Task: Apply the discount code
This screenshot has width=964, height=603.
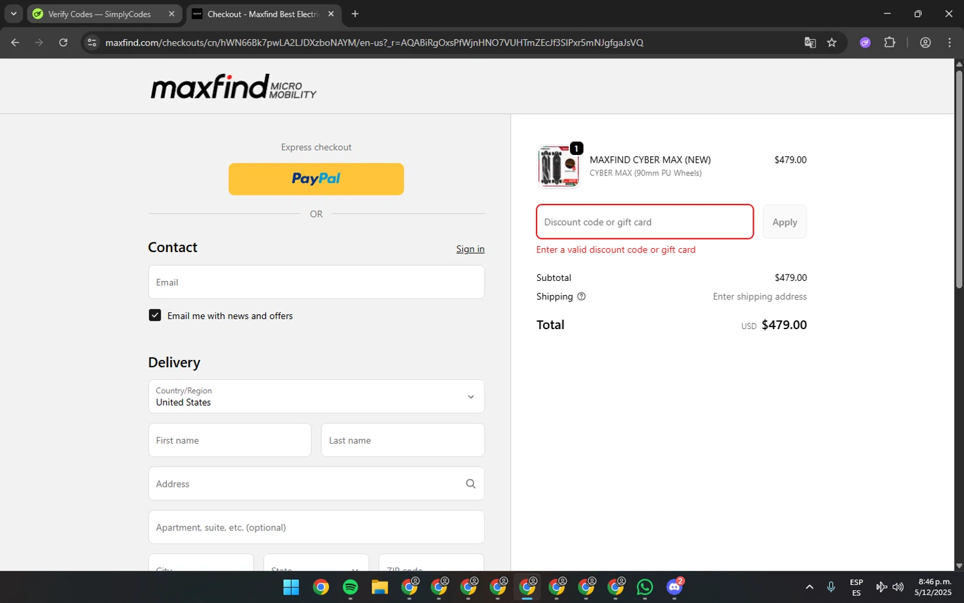Action: pos(785,222)
